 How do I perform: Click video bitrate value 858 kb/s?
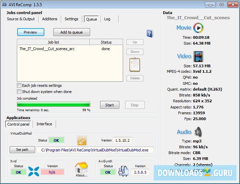coord(201,95)
